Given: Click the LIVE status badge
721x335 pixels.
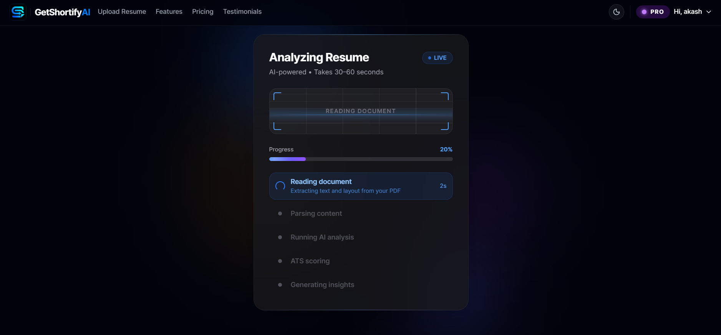Looking at the screenshot, I should [437, 58].
